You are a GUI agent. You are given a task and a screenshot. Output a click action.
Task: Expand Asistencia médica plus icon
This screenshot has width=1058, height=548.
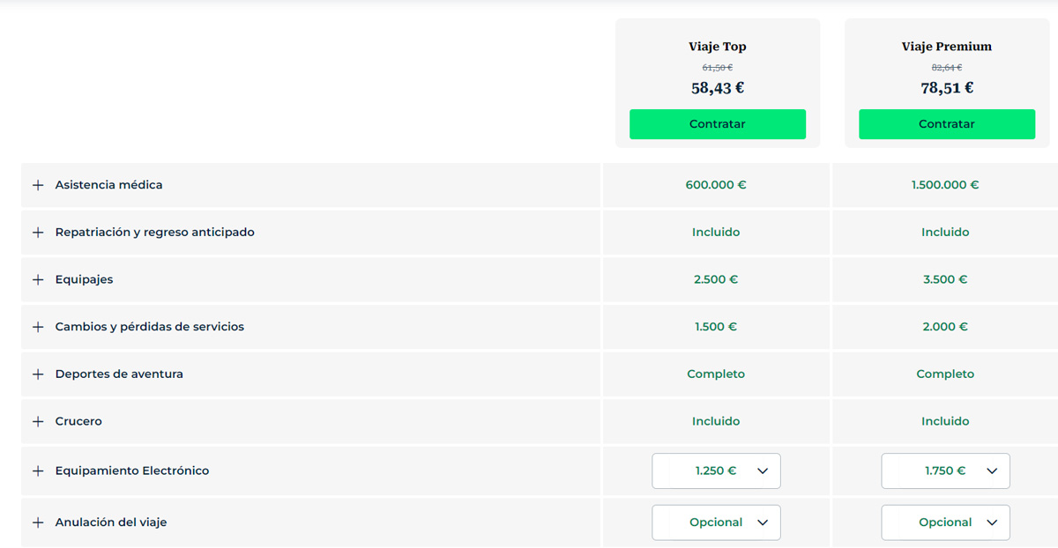[38, 185]
